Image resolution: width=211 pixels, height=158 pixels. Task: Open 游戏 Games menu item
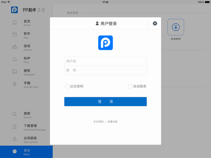click(x=27, y=48)
